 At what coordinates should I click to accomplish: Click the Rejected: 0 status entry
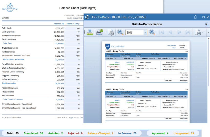[x=75, y=133]
